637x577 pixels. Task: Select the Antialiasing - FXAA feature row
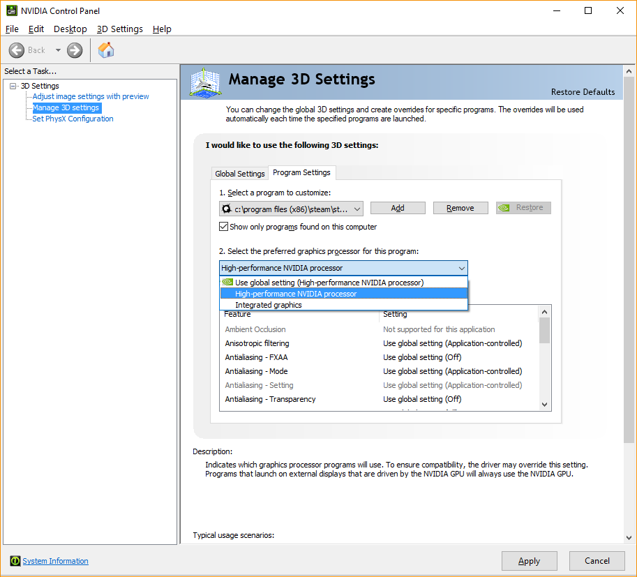point(379,357)
